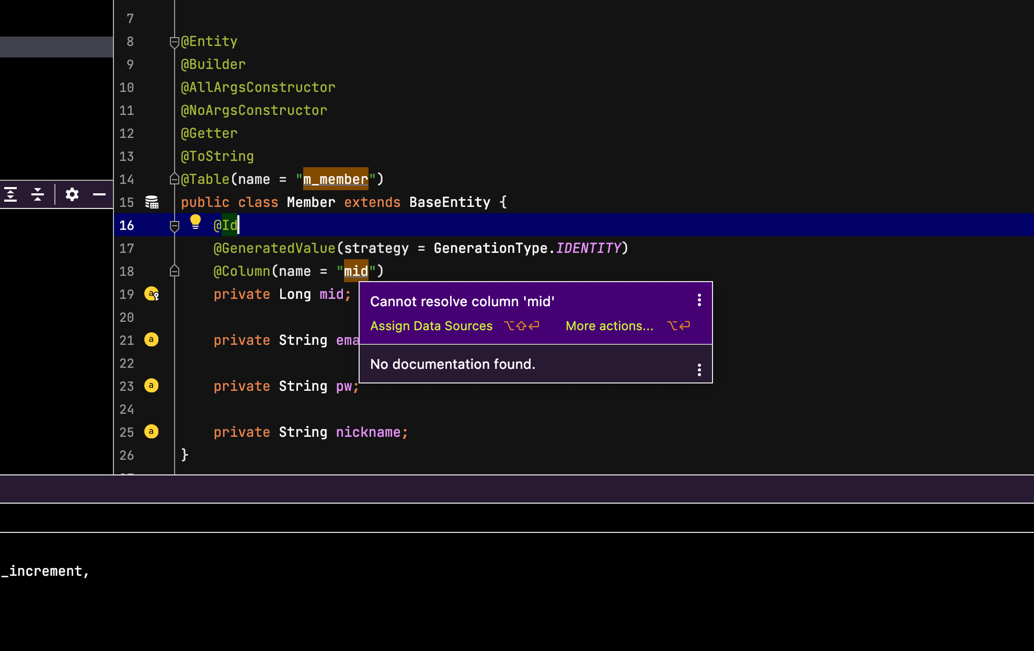Open options menu beside 'No documentation found'
1034x651 pixels.
tap(699, 370)
